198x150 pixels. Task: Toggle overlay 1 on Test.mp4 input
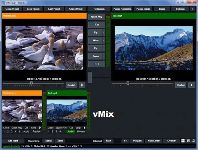pos(49,131)
